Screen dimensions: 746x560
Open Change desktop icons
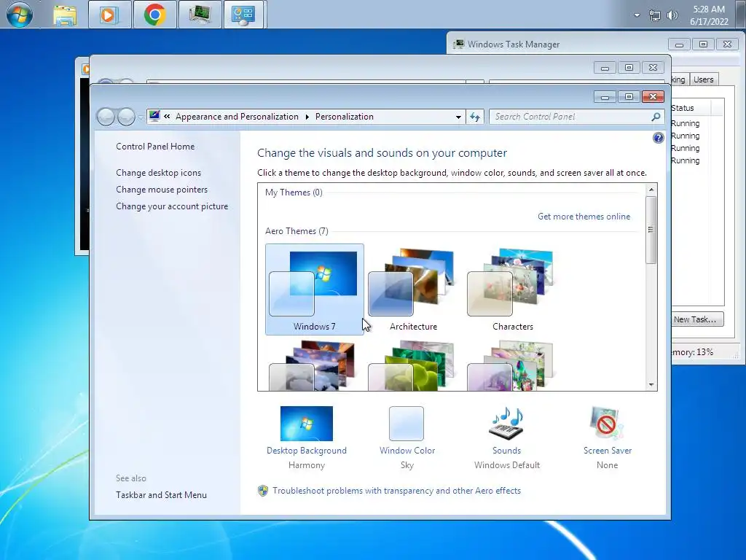pos(158,172)
